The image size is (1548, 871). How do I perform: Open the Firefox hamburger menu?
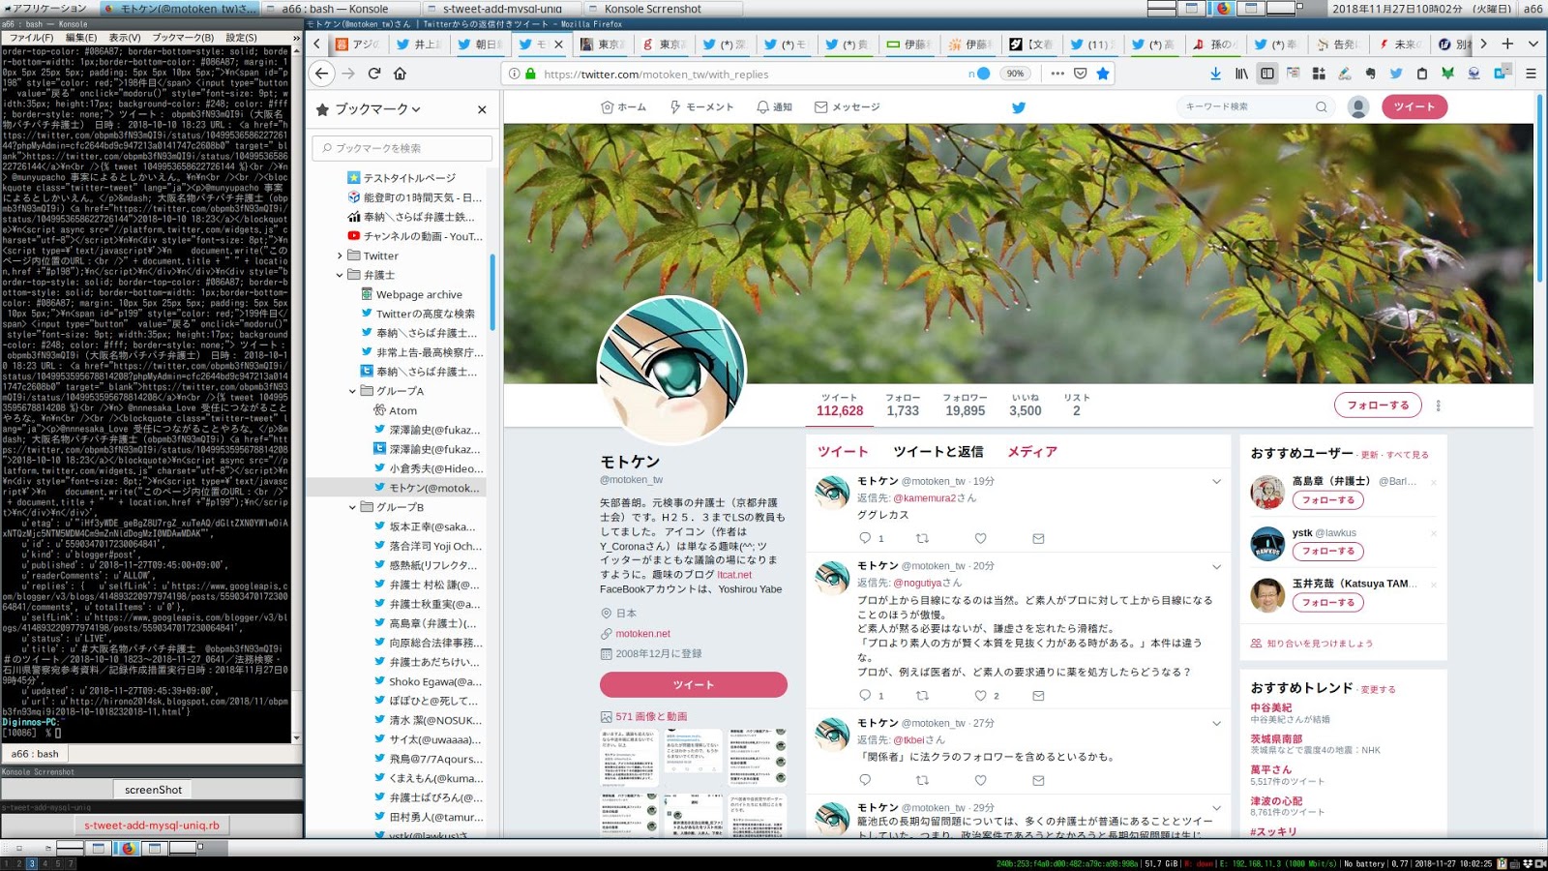click(1531, 74)
